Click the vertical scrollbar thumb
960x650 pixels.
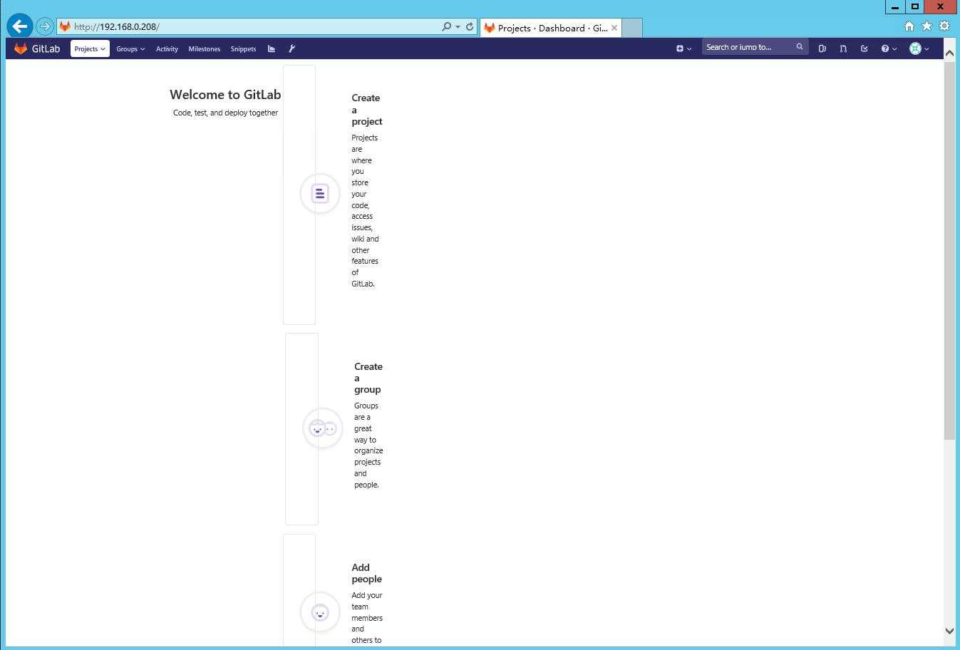(x=949, y=251)
